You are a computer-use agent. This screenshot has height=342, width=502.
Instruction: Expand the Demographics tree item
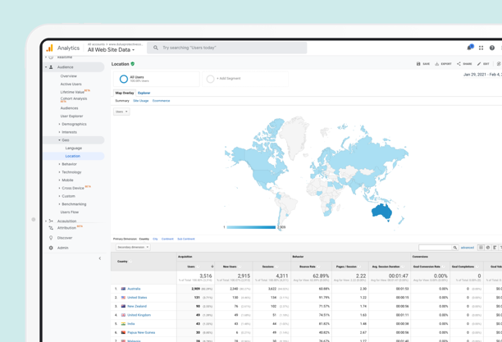pos(73,125)
